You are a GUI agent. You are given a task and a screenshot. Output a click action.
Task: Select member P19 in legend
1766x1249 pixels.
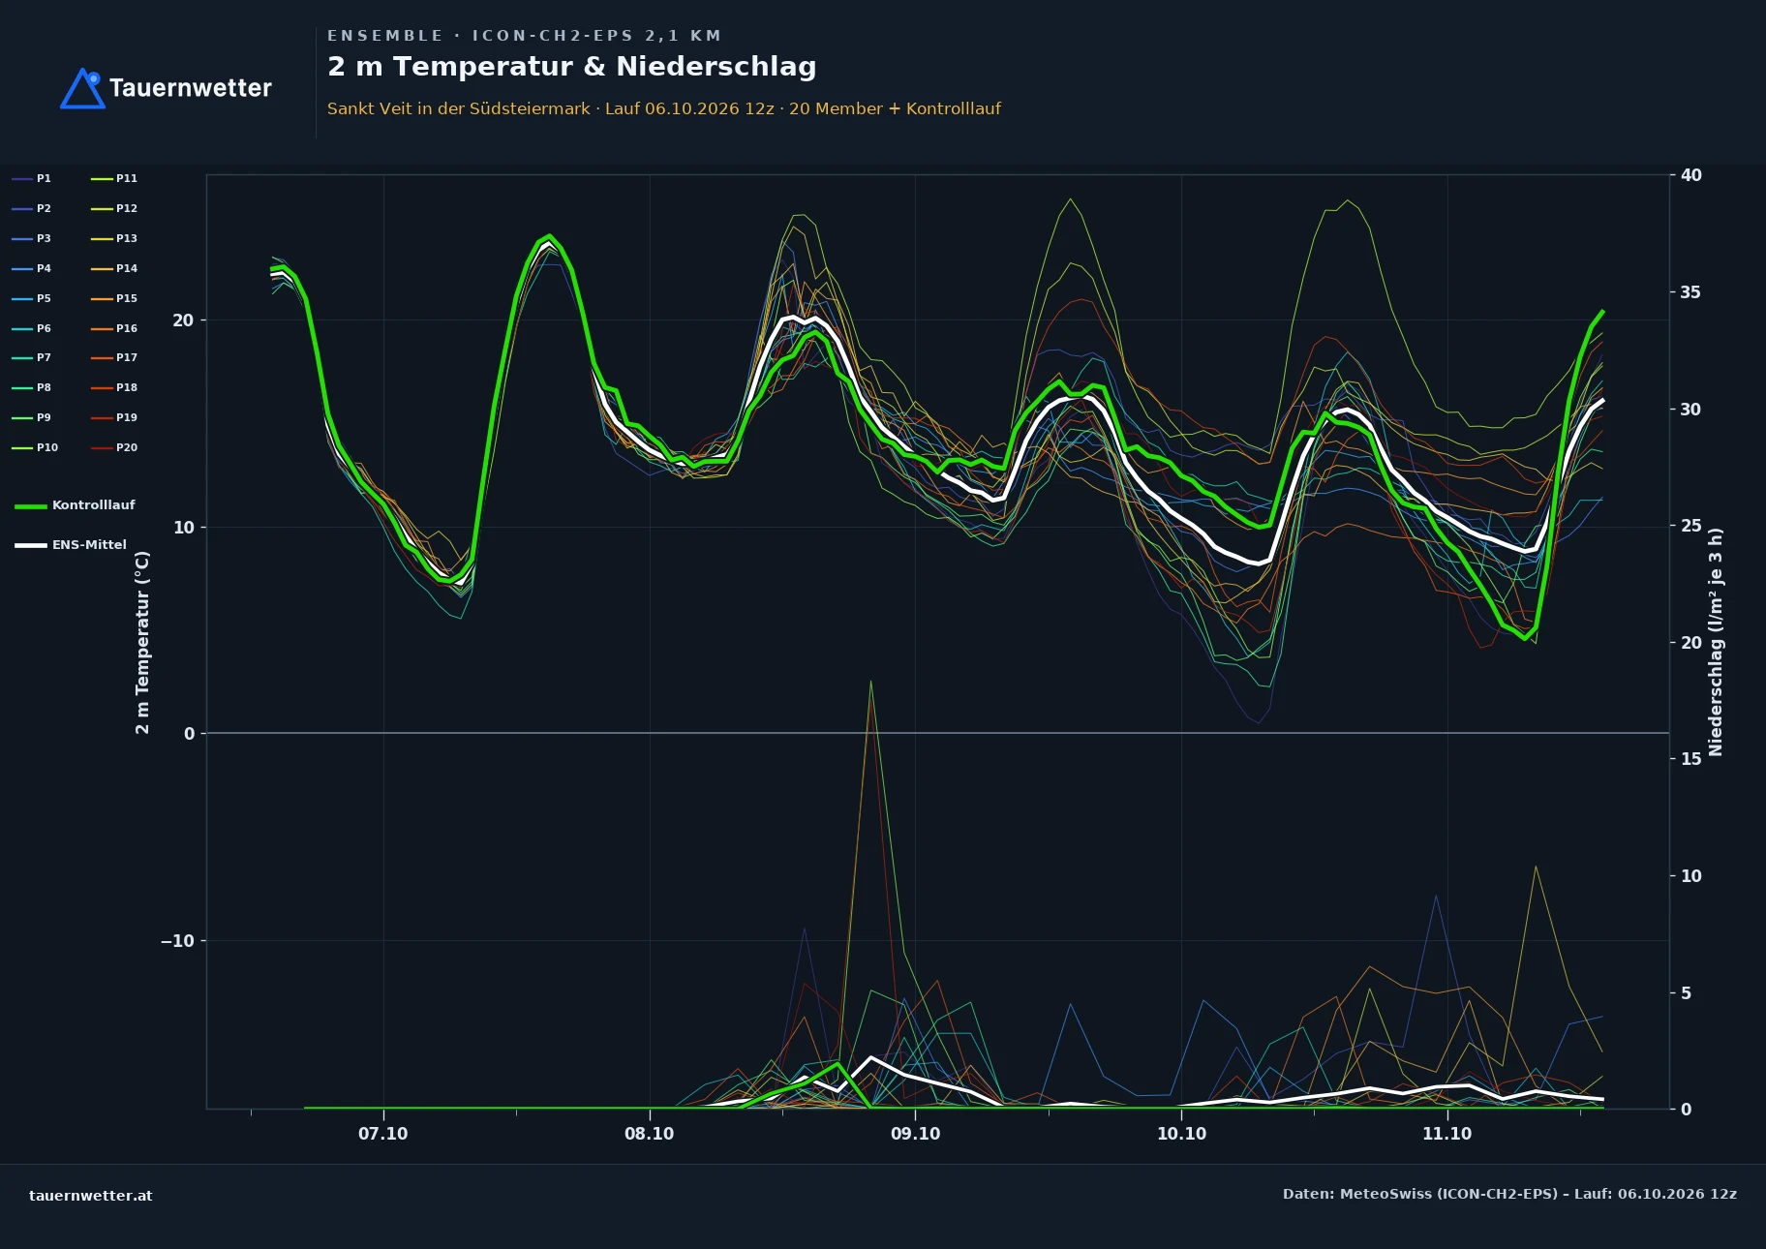point(114,417)
